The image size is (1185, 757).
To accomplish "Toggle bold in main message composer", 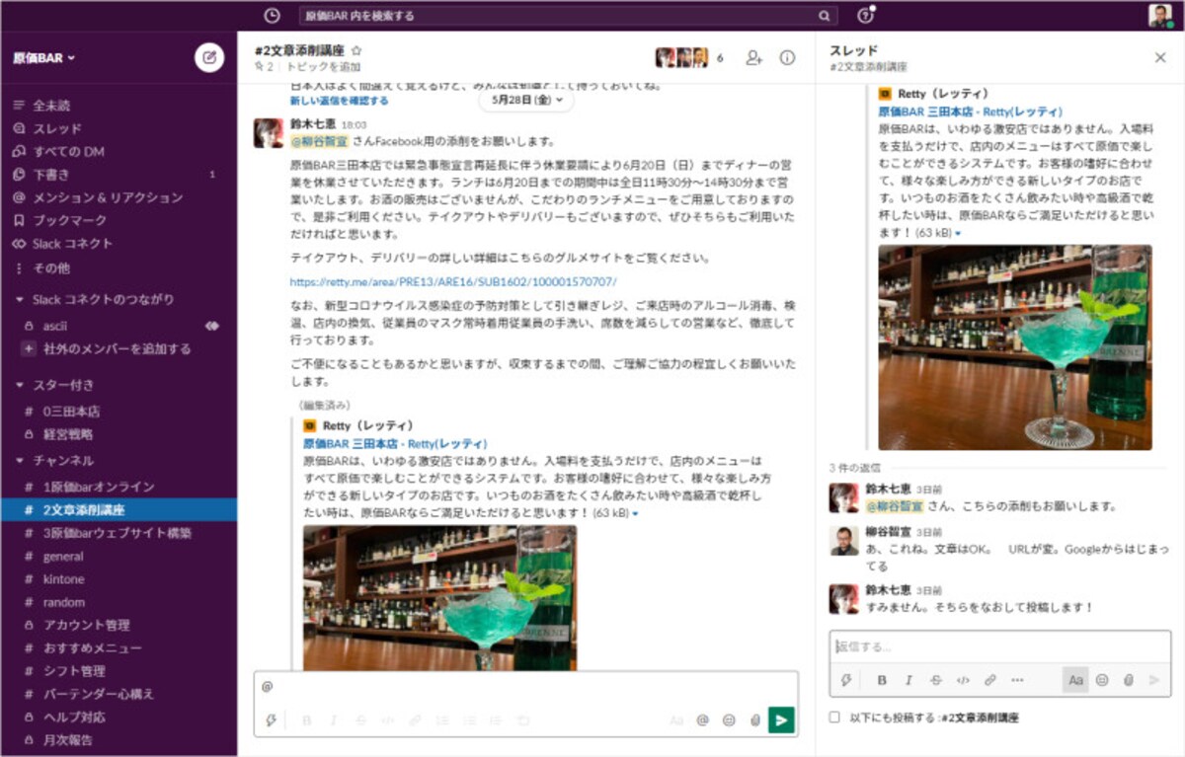I will [x=307, y=720].
